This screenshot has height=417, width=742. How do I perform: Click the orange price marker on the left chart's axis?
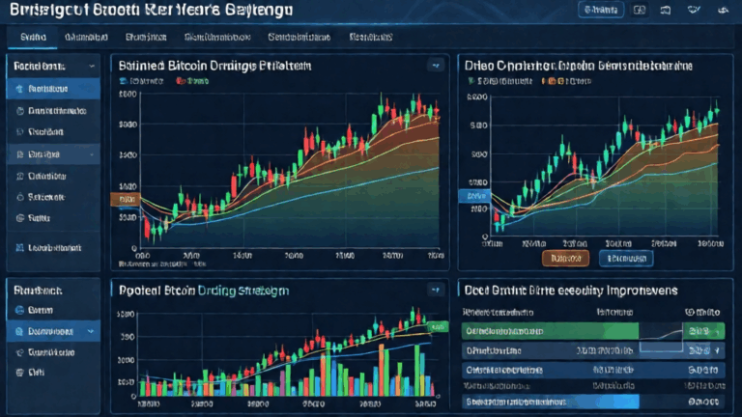[x=124, y=199]
